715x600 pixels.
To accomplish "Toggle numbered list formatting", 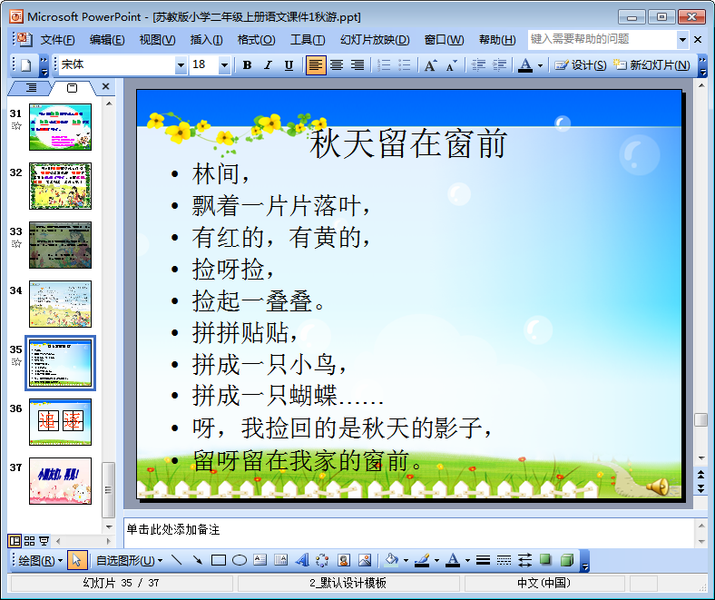I will click(384, 65).
